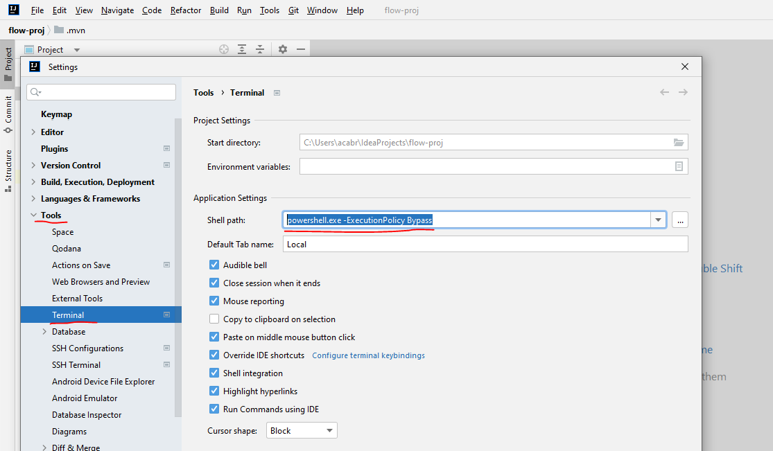Open the Navigate menu
This screenshot has height=451, width=773.
coord(117,10)
